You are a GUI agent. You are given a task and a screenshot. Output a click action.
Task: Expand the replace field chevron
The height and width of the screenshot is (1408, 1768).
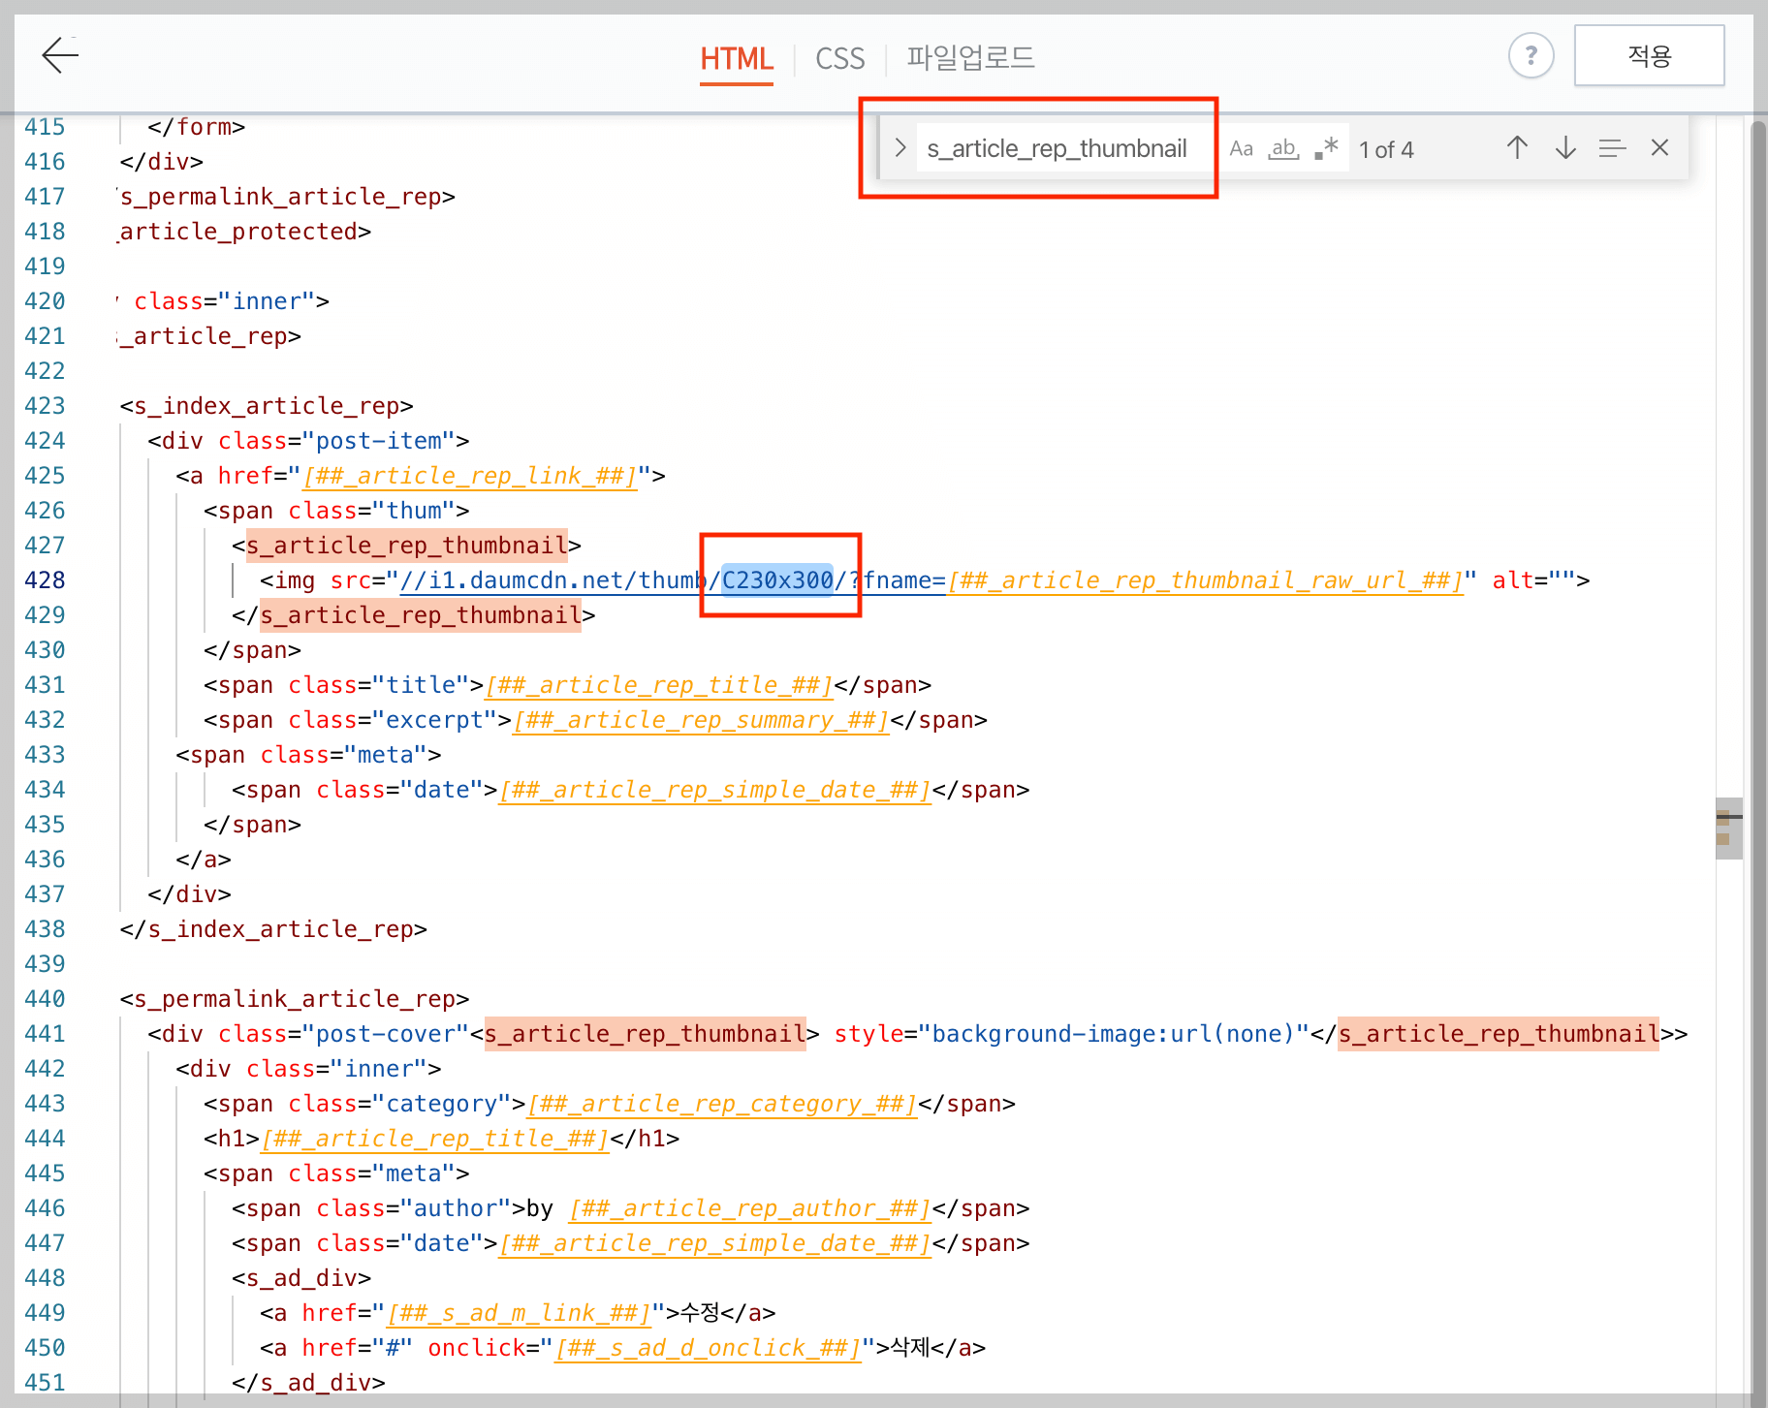point(900,148)
